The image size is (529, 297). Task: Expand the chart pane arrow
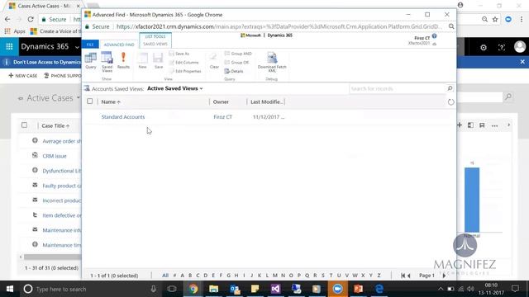[509, 125]
